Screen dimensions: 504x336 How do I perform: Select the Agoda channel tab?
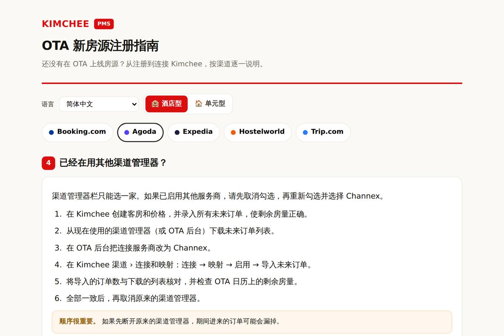(x=140, y=132)
